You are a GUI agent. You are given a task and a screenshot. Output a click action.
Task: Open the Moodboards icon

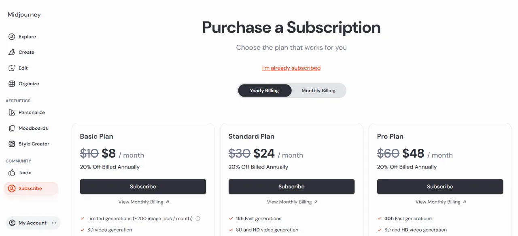12,128
